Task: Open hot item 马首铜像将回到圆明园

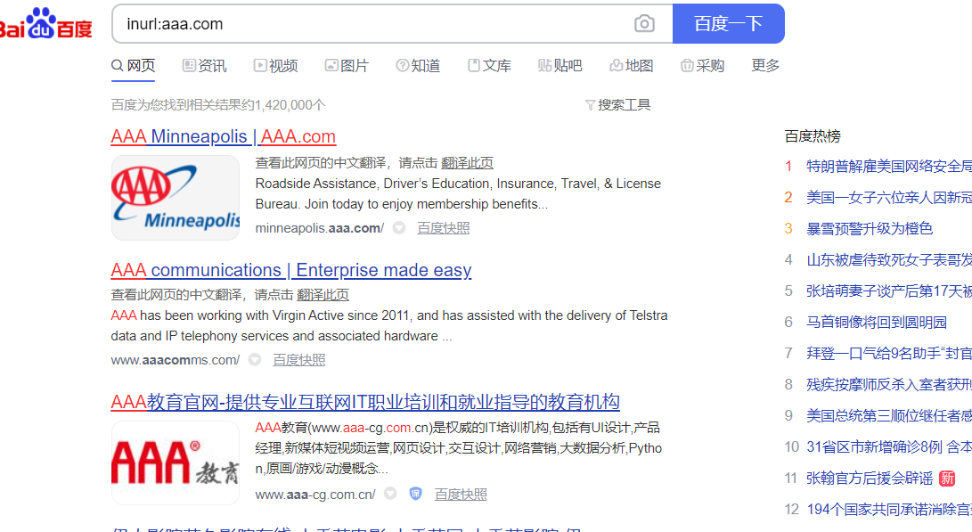Action: coord(877,322)
